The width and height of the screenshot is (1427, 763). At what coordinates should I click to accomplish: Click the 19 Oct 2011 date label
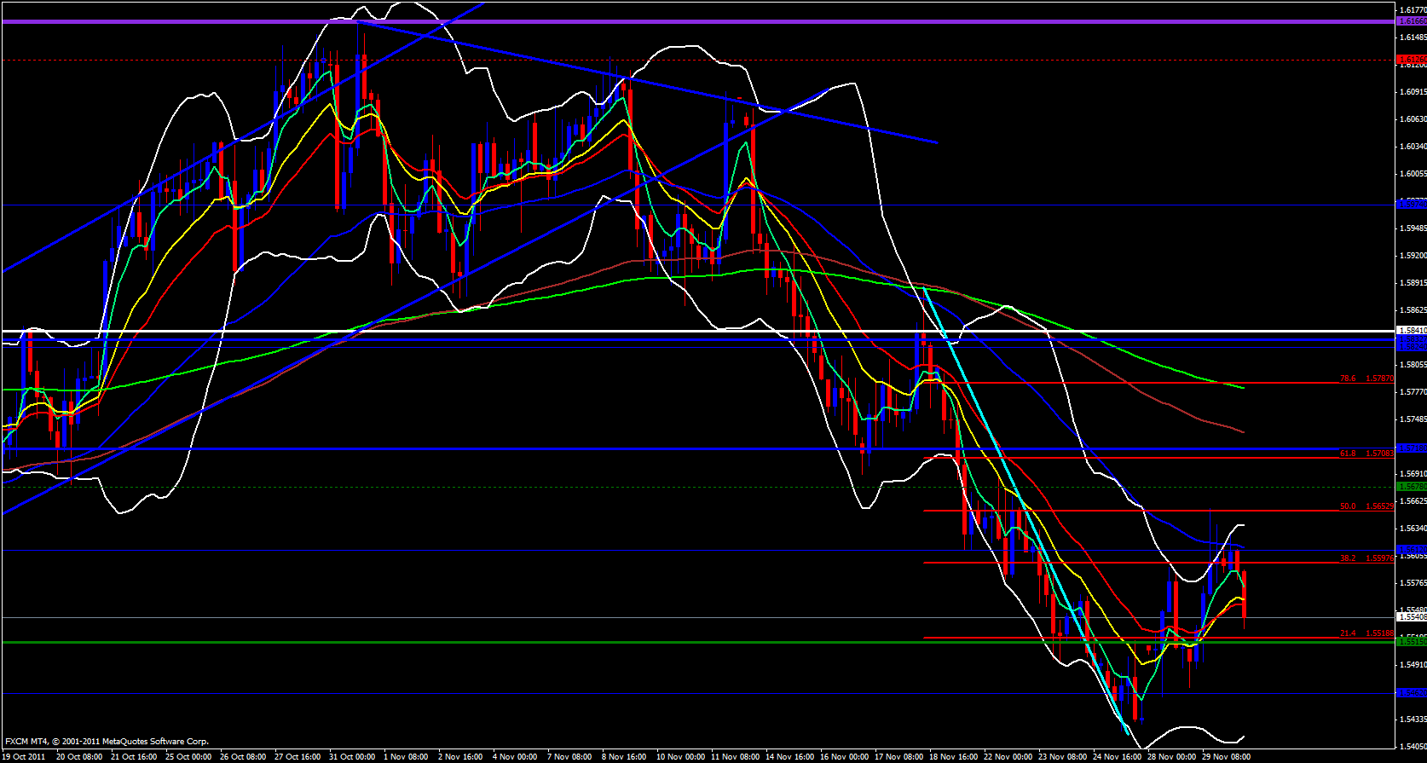click(x=24, y=757)
